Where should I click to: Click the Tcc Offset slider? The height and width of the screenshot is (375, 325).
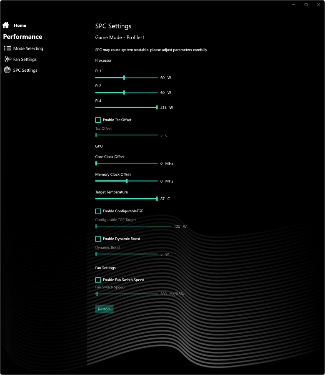[x=126, y=135]
